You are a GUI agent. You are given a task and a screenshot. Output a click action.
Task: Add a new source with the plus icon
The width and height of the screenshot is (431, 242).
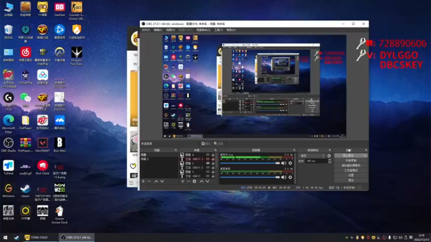[x=183, y=181]
